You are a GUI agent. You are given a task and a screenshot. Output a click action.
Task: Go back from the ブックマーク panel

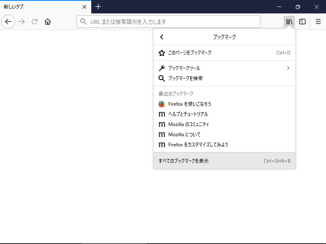pos(162,37)
